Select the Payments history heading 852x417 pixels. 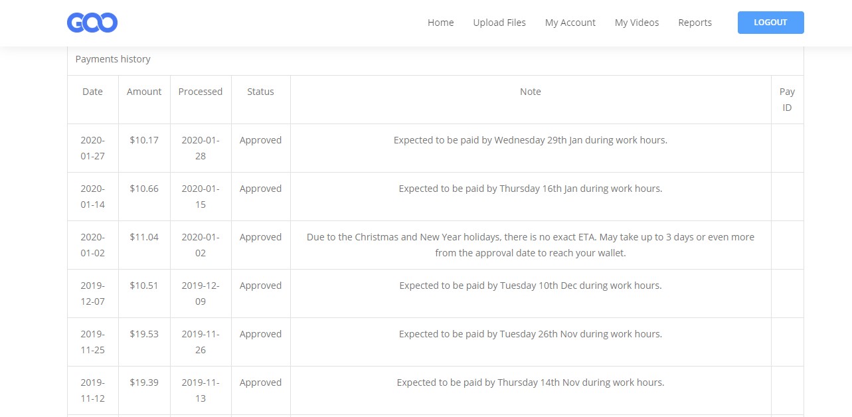tap(113, 59)
